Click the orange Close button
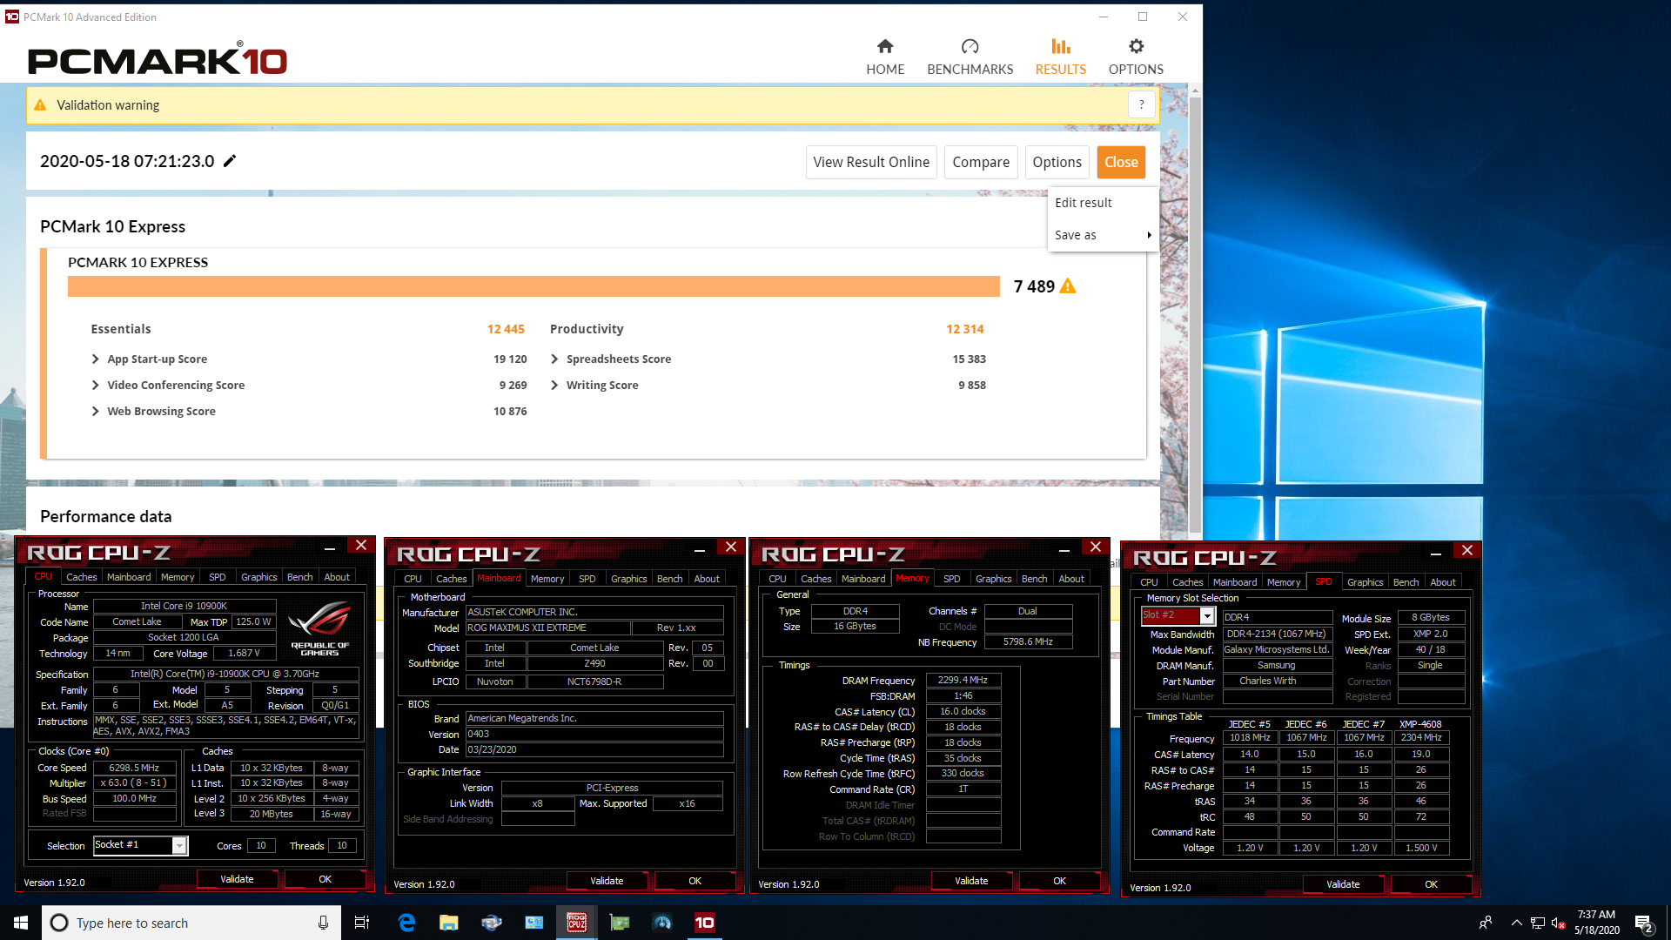 1121,162
